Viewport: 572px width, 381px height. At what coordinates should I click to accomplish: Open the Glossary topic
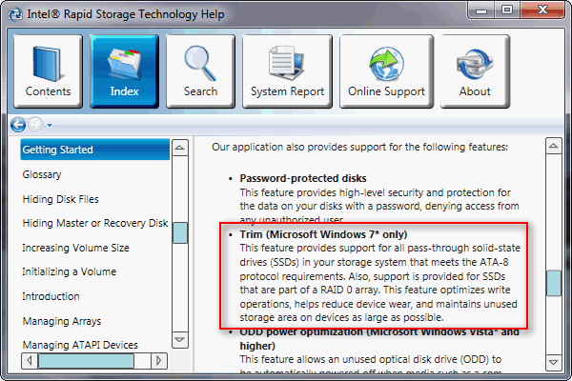42,174
